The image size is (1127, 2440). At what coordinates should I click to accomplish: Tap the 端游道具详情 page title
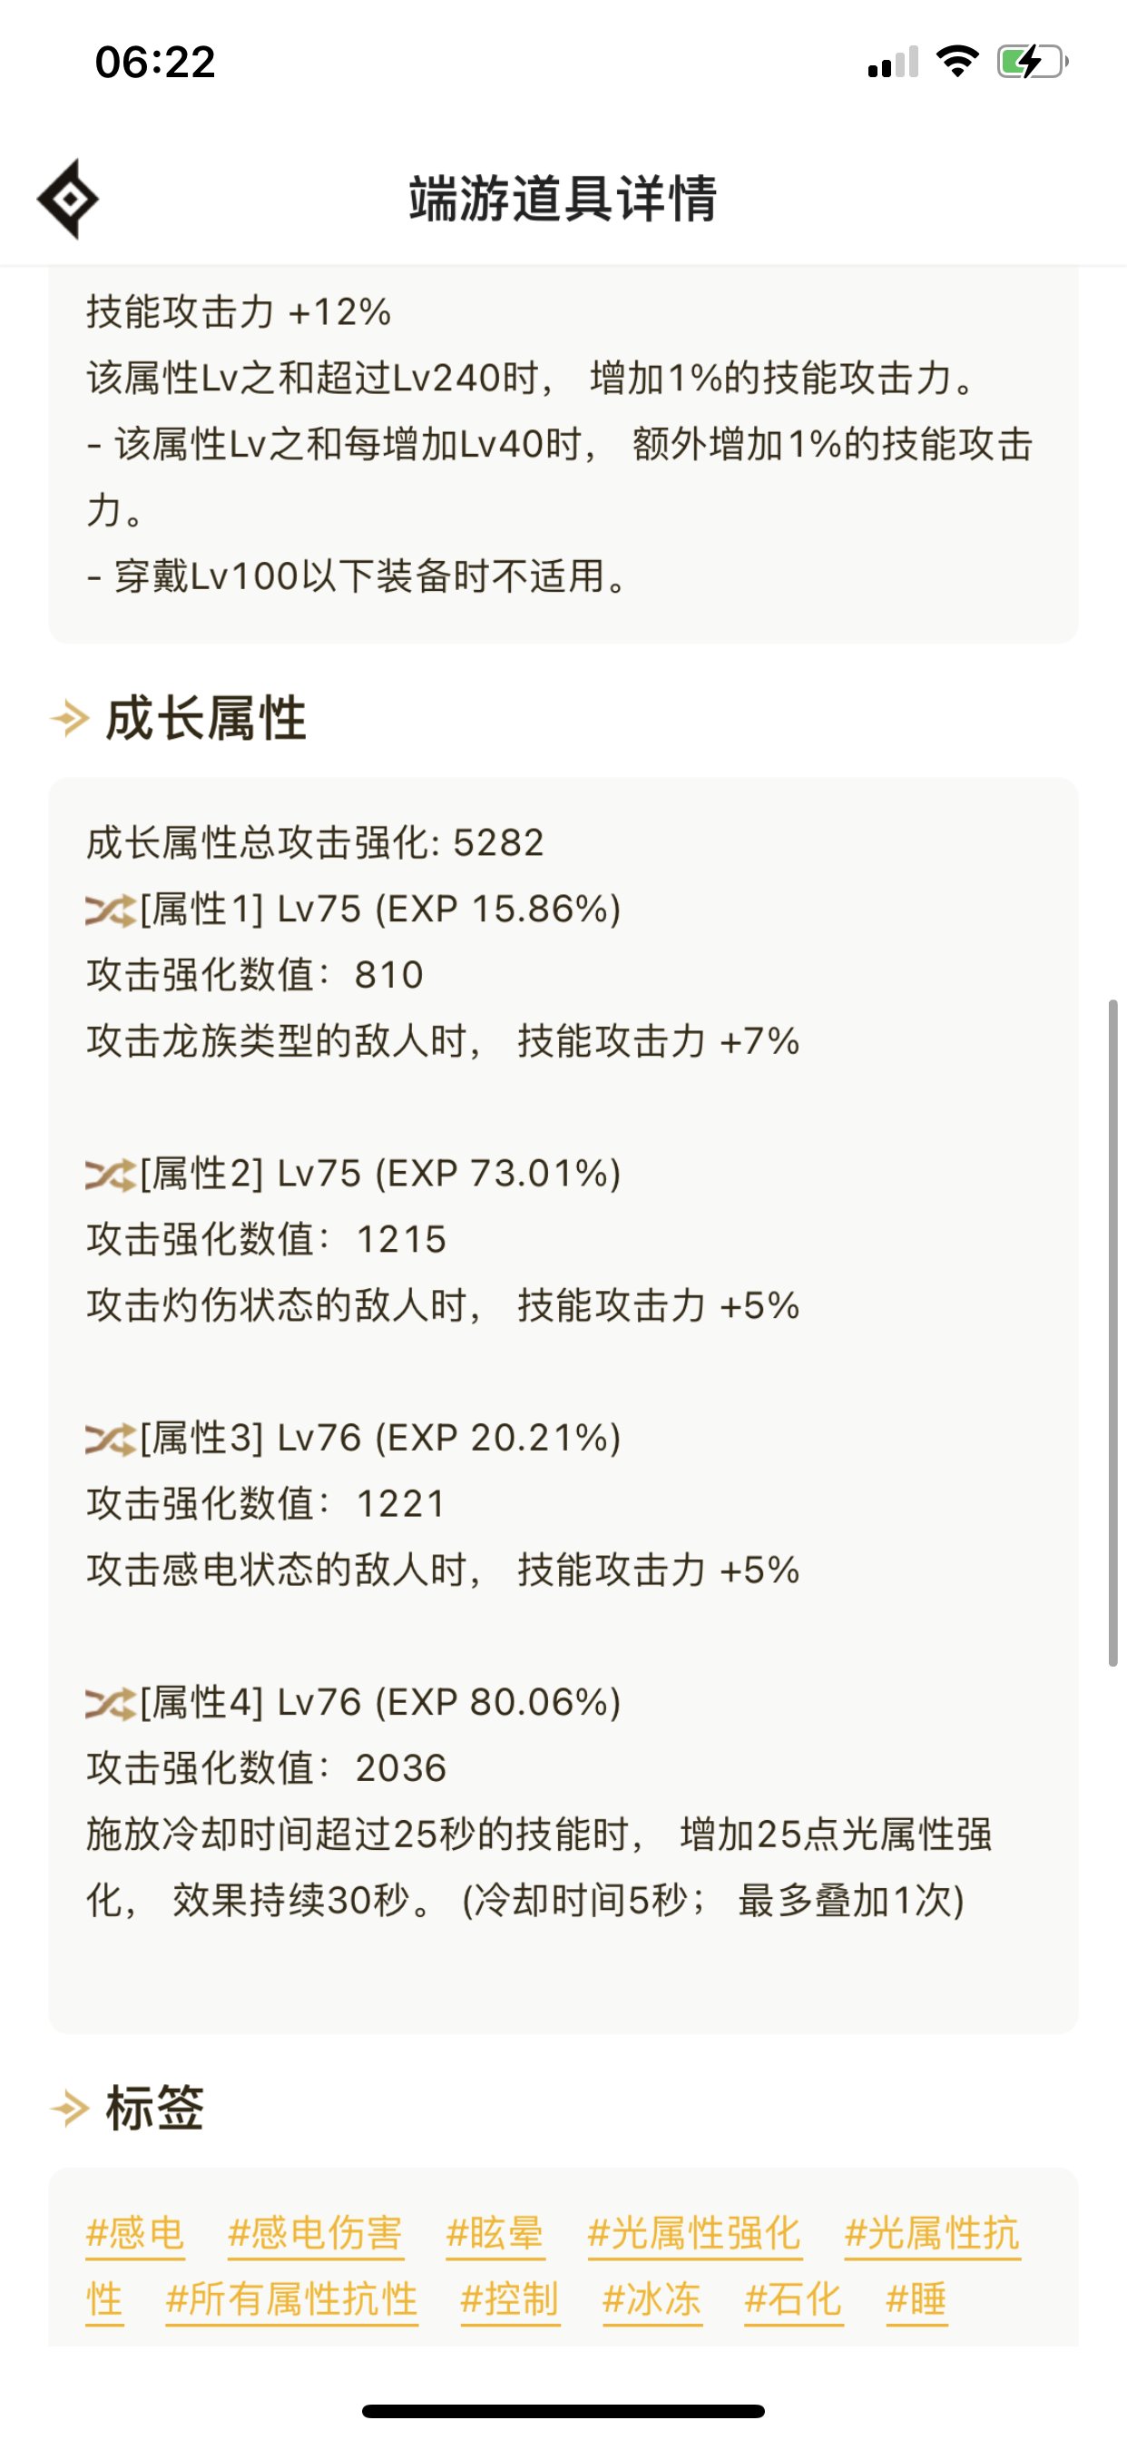563,199
